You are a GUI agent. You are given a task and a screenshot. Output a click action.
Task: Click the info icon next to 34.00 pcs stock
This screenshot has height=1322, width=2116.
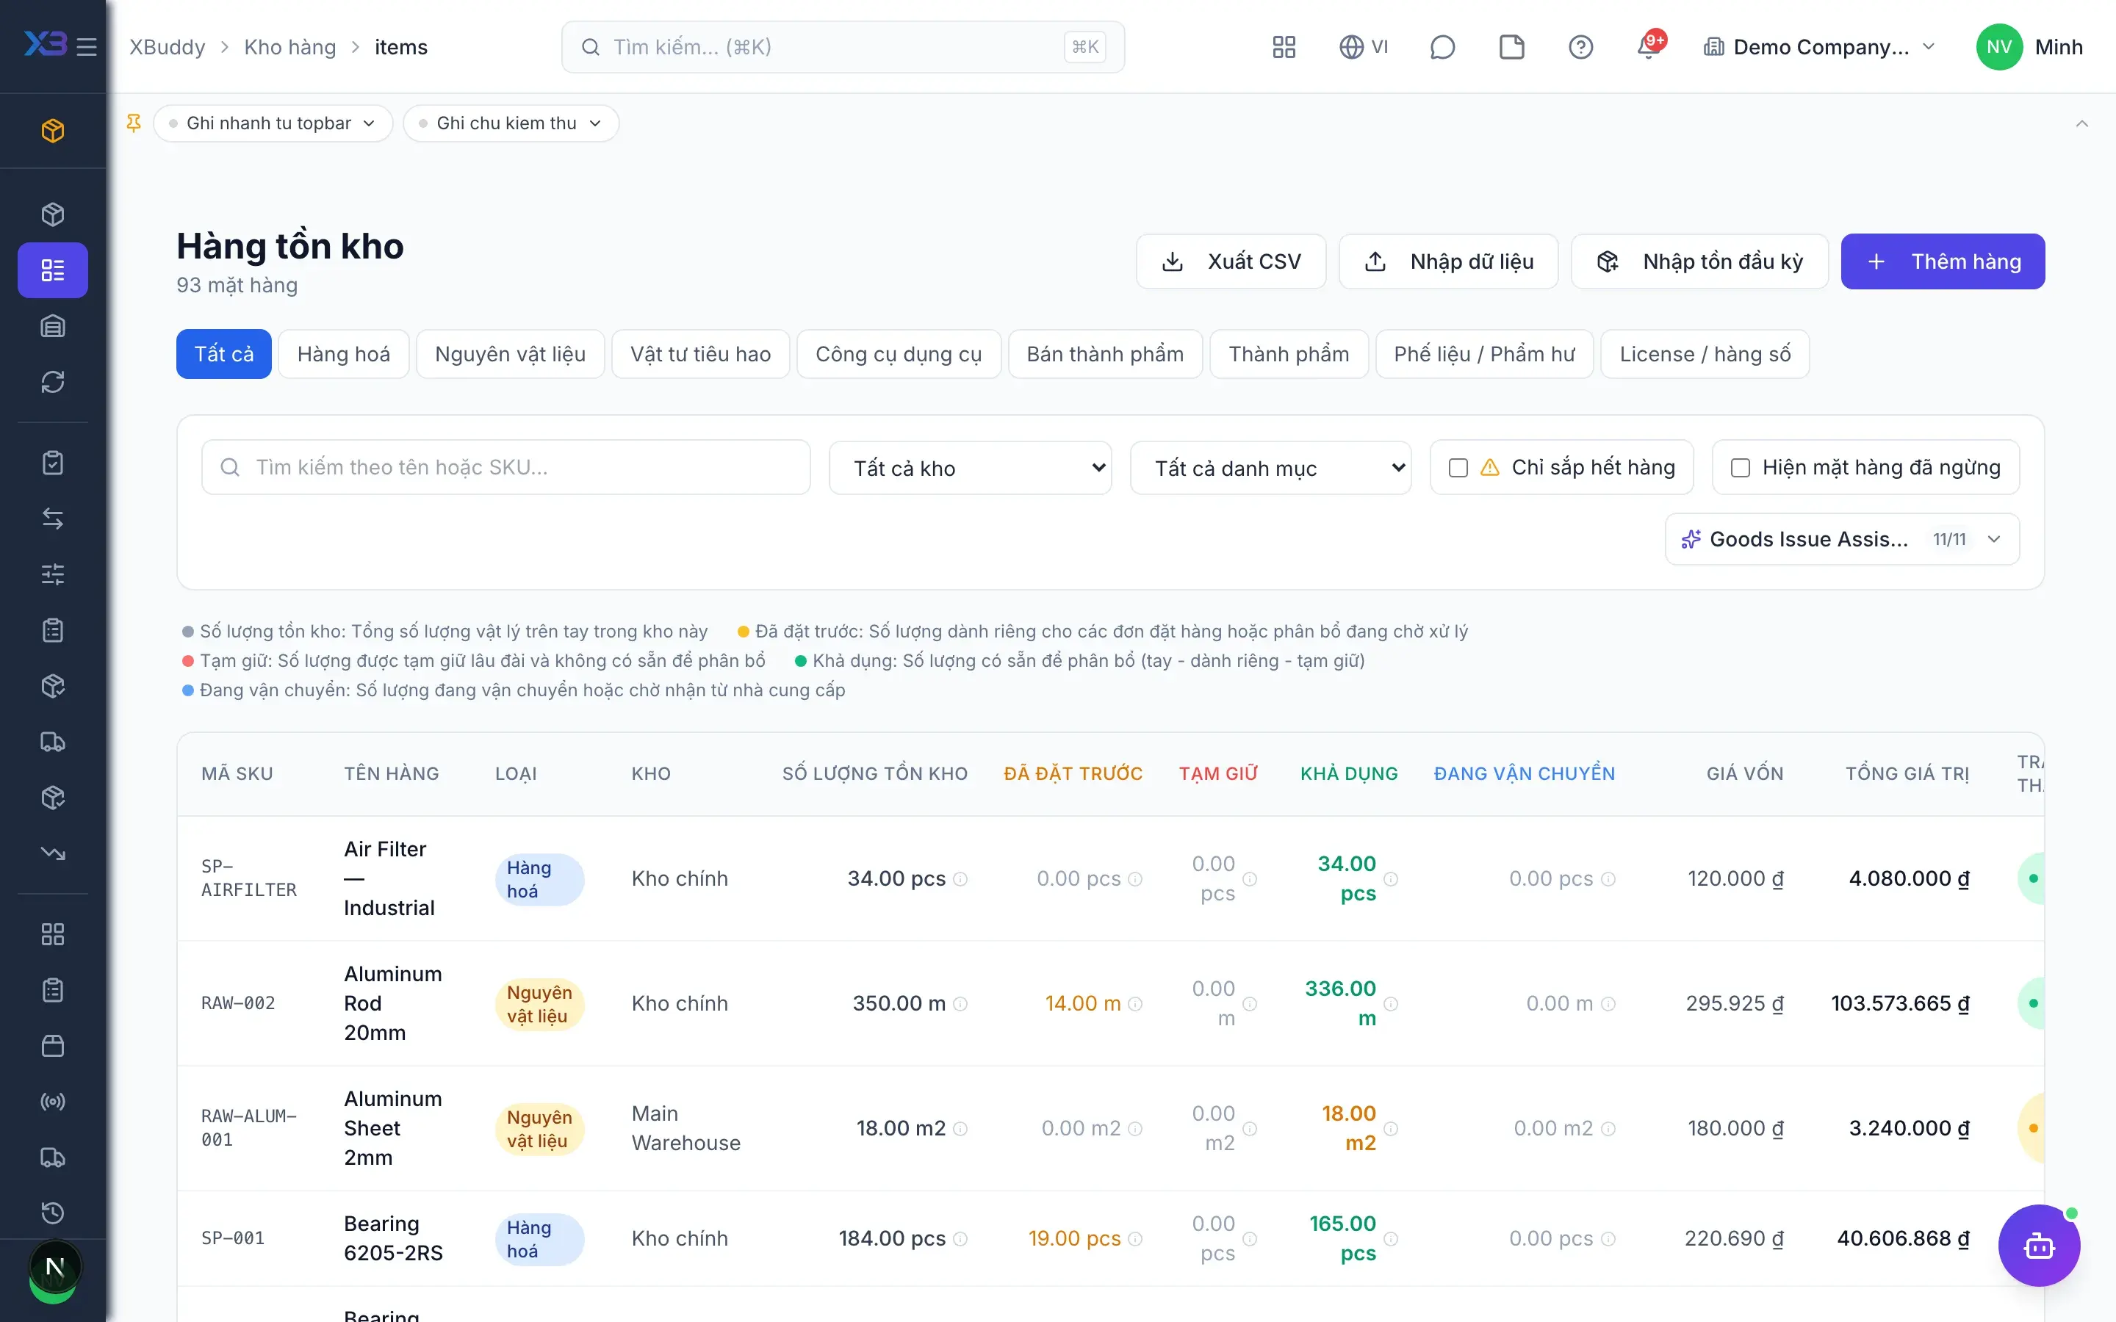click(960, 878)
